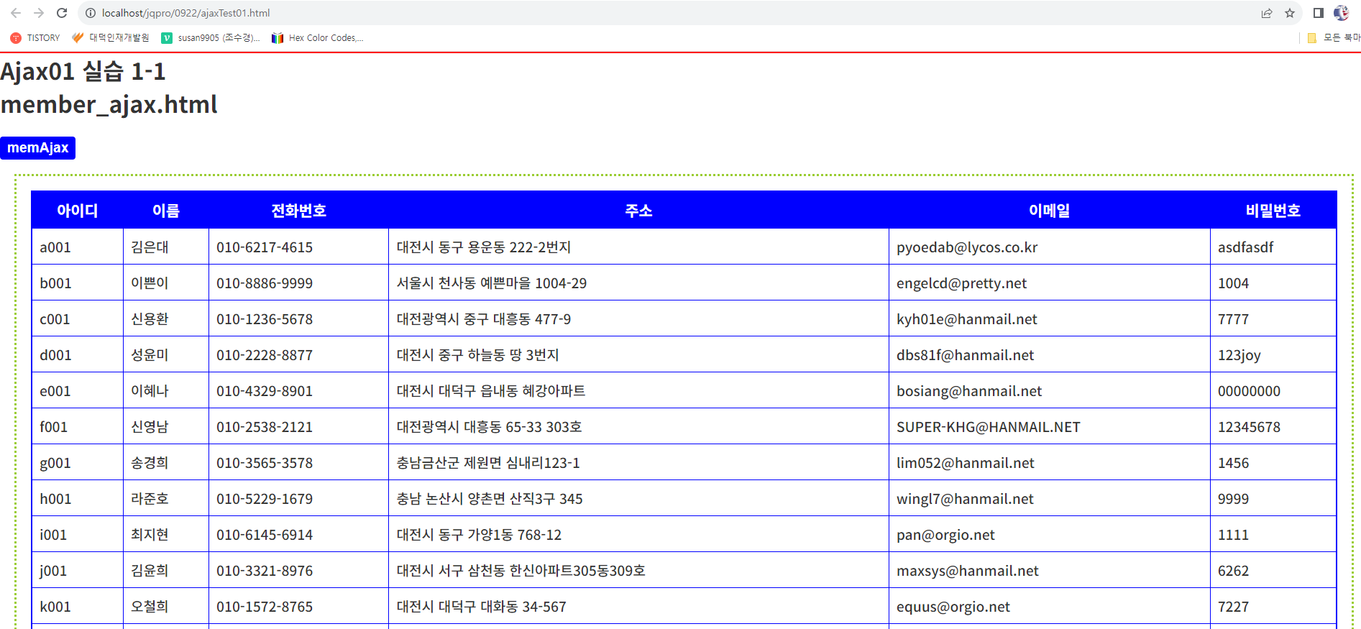
Task: Select phone number 010-3565-3578
Action: tap(265, 463)
